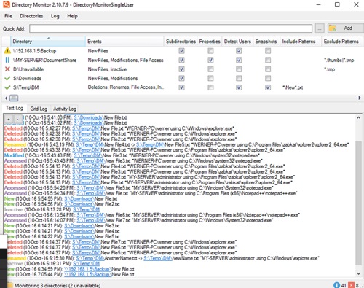
Task: Click the red error counter icon in status bar
Action: 351,285
